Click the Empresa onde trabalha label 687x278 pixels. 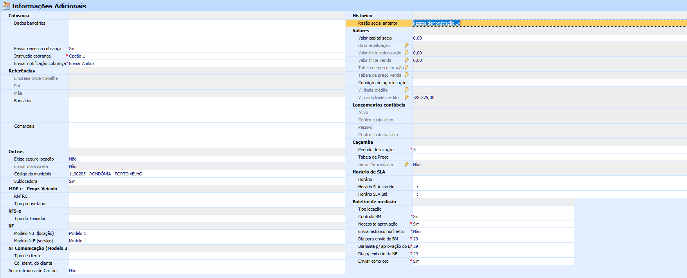coord(36,78)
